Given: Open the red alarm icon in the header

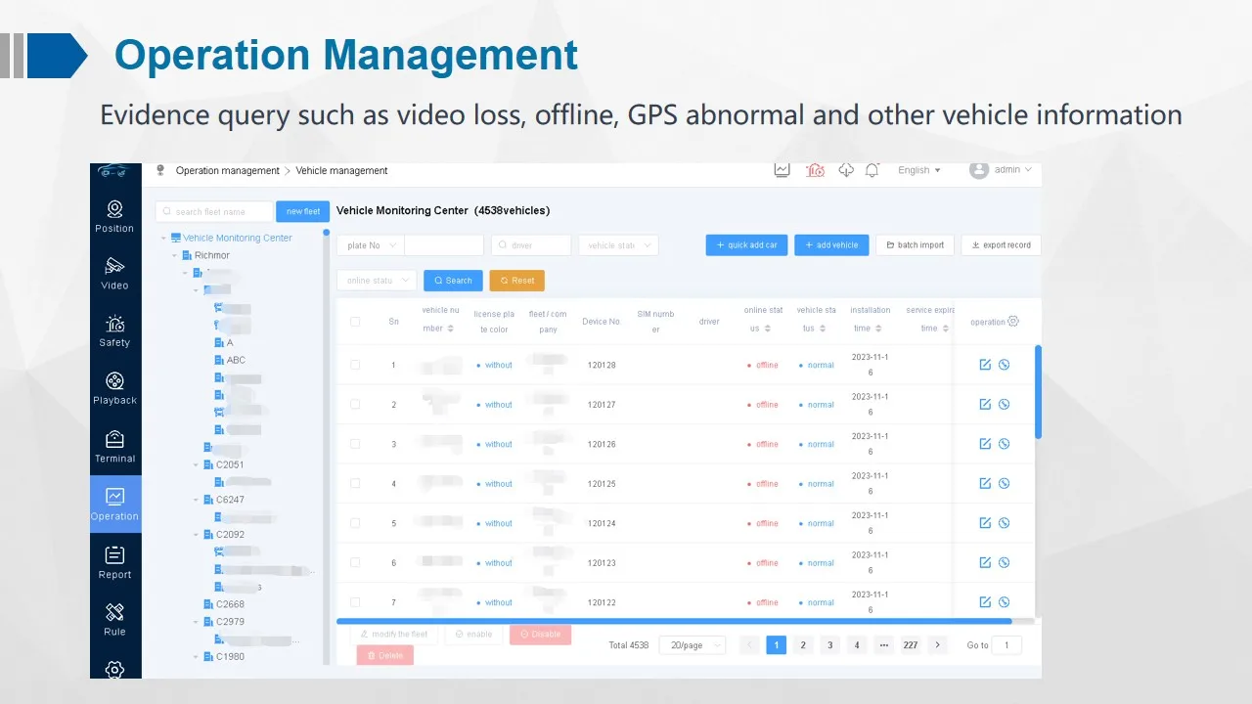Looking at the screenshot, I should coord(815,170).
